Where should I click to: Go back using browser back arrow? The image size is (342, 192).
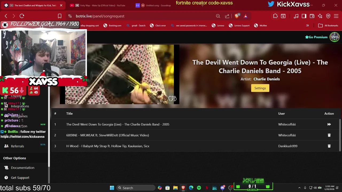[6, 16]
